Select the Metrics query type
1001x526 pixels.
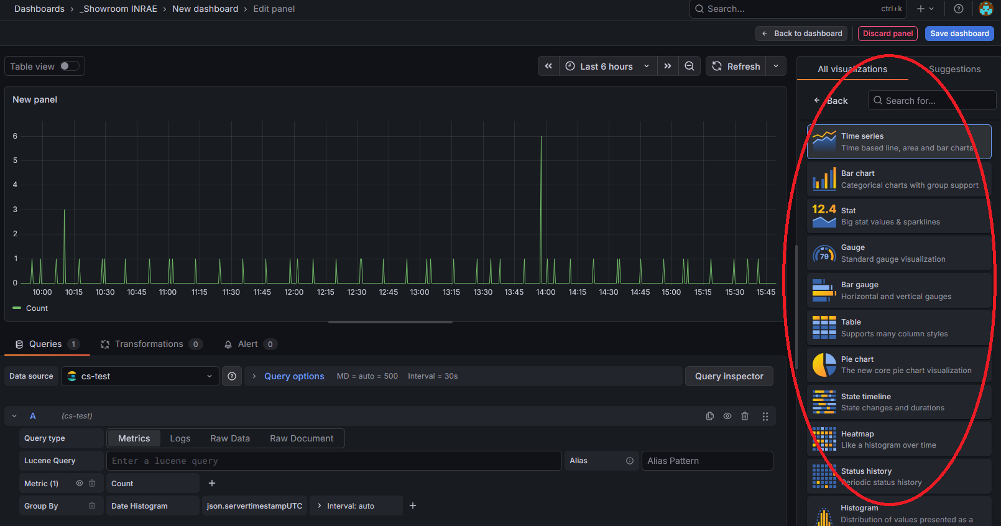[x=134, y=438]
